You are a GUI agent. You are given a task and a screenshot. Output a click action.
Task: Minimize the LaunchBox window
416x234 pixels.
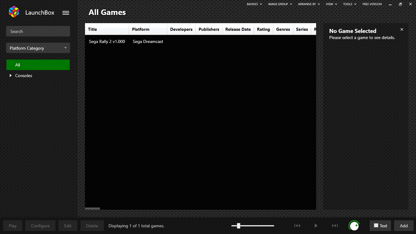tap(391, 4)
